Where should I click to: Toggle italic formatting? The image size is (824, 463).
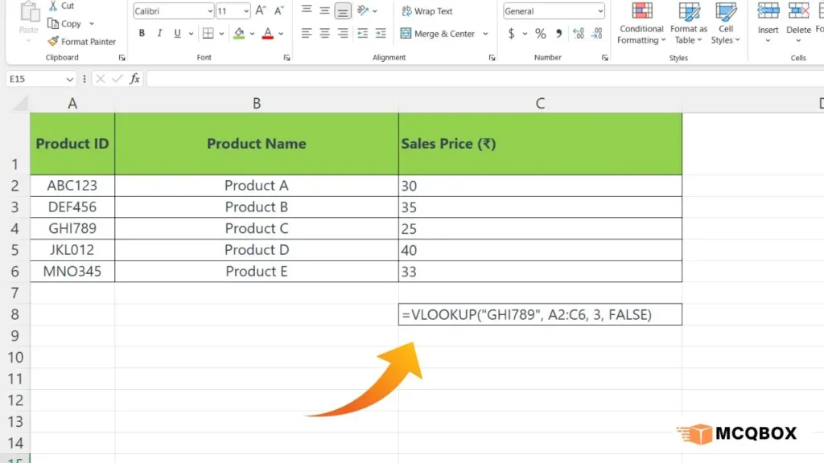(159, 32)
